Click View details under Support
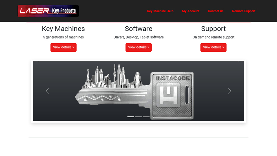Viewport: 277px width, 156px height. (213, 47)
